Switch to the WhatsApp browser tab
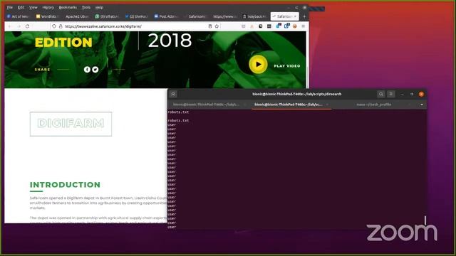The image size is (456, 256). point(108,16)
